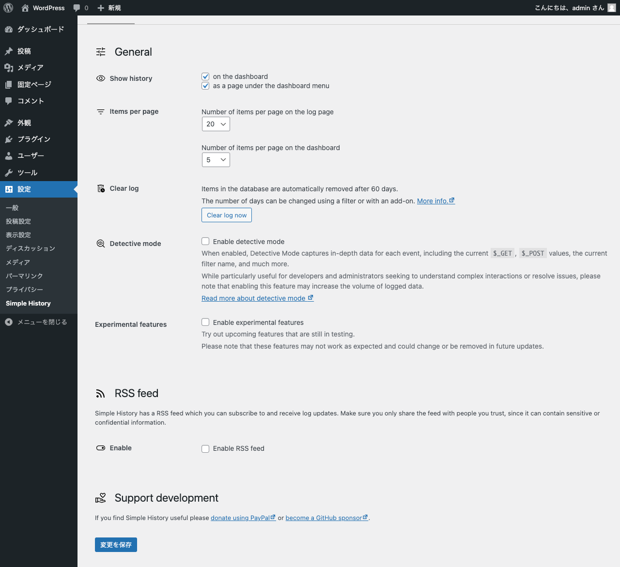
Task: Open コメント menu
Action: pyautogui.click(x=39, y=101)
